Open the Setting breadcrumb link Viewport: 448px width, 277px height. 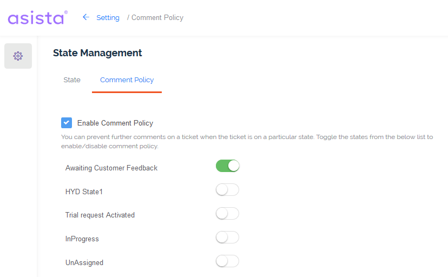click(108, 18)
